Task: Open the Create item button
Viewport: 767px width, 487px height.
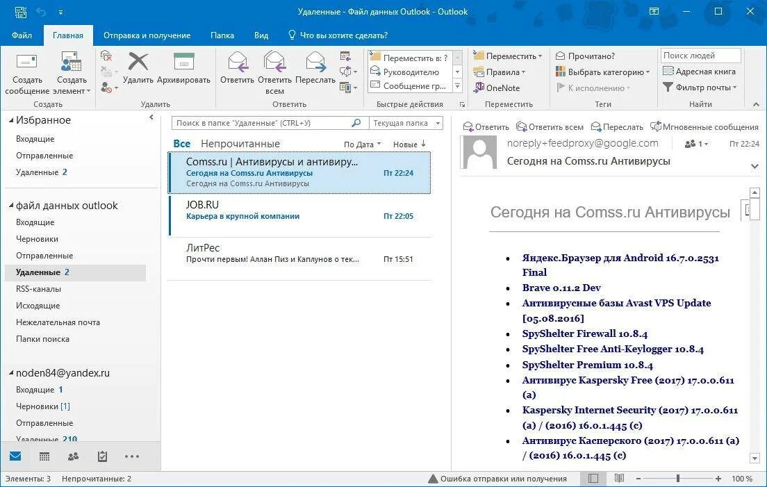Action: point(72,74)
